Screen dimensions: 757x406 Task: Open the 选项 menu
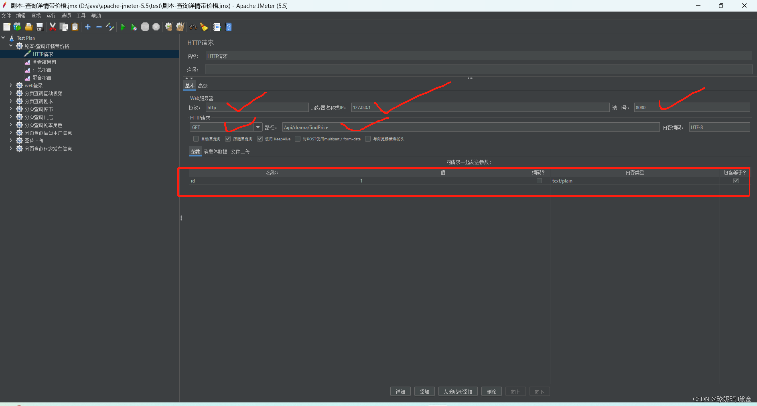click(66, 16)
